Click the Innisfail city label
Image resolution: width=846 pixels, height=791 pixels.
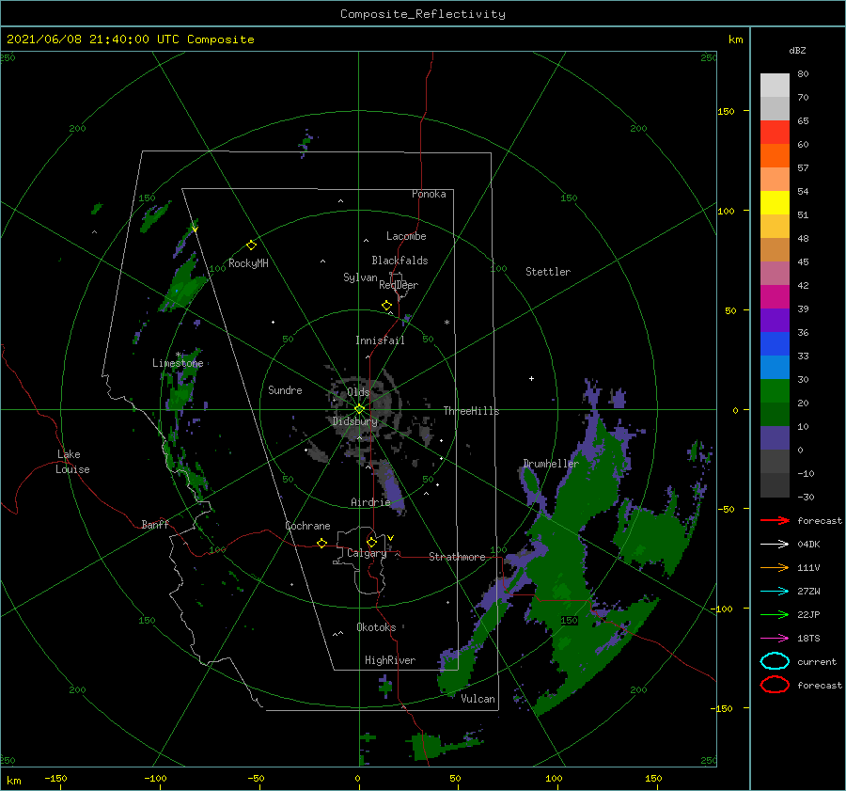380,340
